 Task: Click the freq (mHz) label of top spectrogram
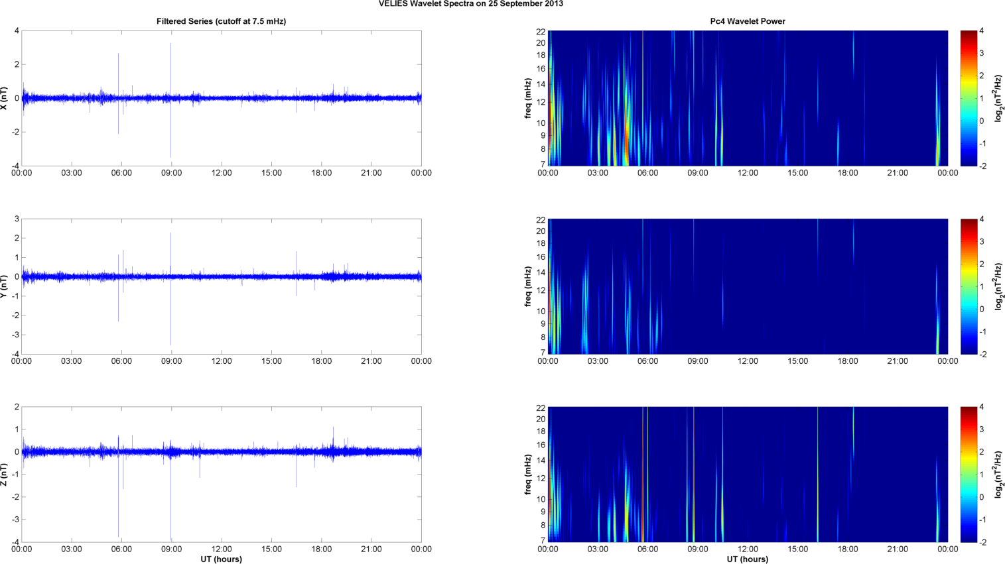click(528, 98)
